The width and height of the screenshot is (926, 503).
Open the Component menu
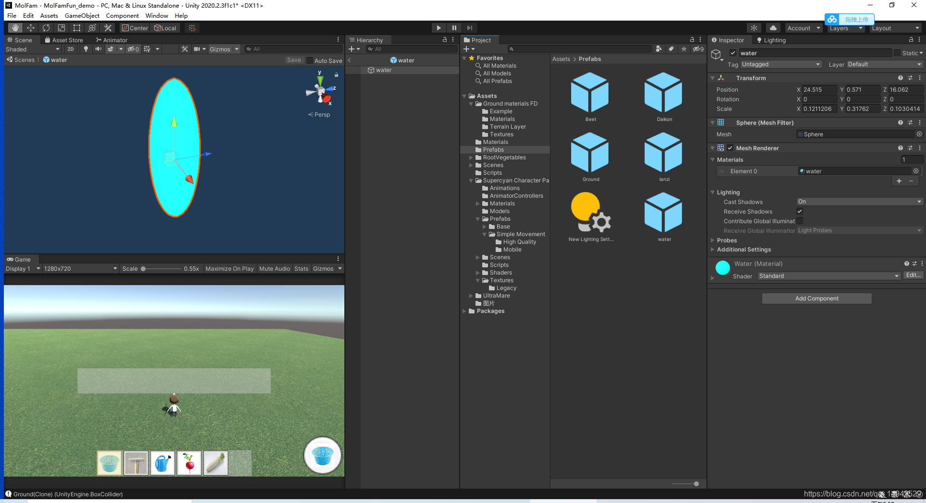[122, 16]
